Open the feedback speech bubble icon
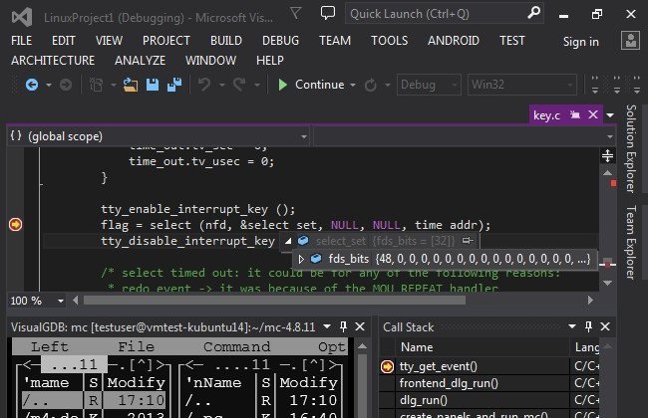The width and height of the screenshot is (648, 418). coord(328,13)
